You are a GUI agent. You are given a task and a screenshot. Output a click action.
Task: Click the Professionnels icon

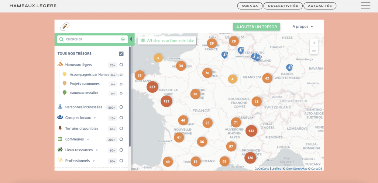(60, 160)
